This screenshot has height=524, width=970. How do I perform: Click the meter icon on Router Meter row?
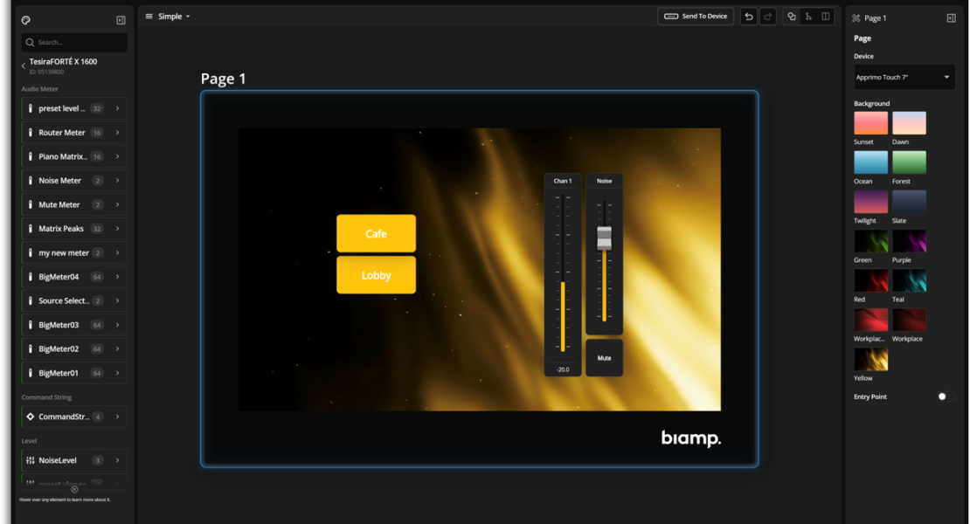click(x=31, y=133)
